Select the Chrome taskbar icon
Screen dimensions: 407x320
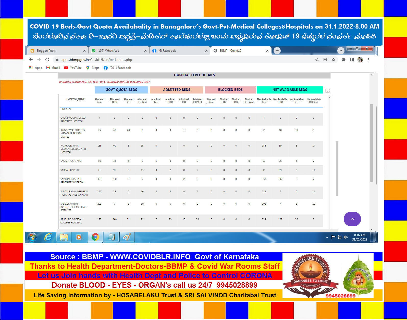[x=95, y=237]
